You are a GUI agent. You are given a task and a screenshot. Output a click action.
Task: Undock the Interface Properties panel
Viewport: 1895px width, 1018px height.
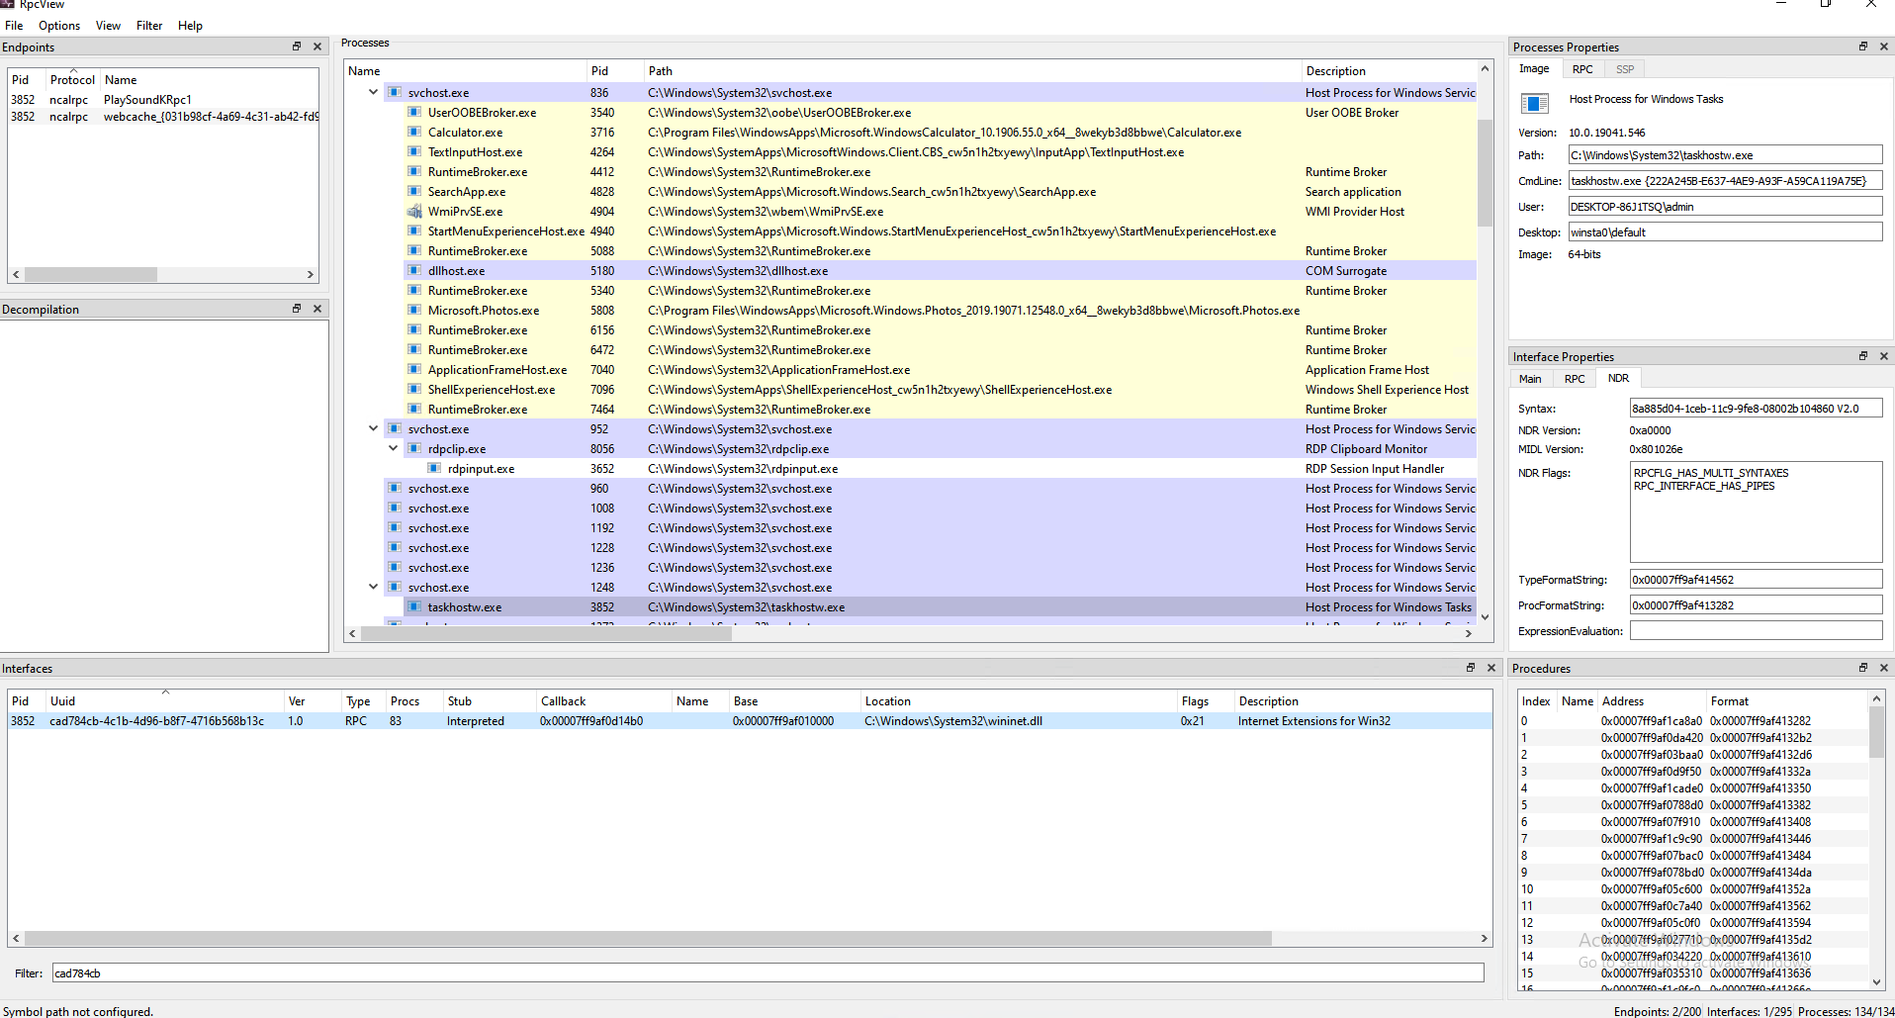[x=1862, y=356]
